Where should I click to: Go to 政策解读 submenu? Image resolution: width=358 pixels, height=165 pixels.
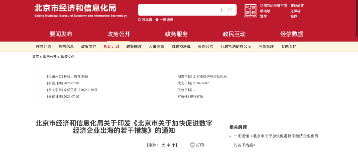coord(134,47)
